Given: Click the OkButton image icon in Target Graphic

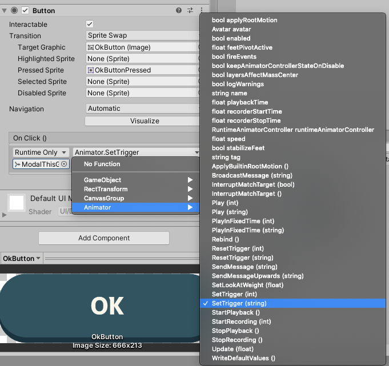Looking at the screenshot, I should [x=91, y=47].
